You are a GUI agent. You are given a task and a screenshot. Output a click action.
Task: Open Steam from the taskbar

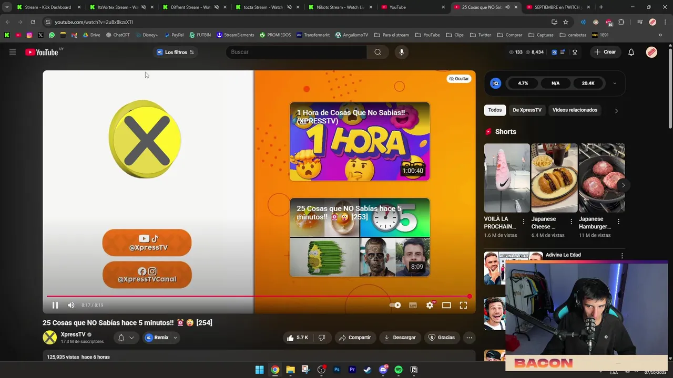[368, 370]
